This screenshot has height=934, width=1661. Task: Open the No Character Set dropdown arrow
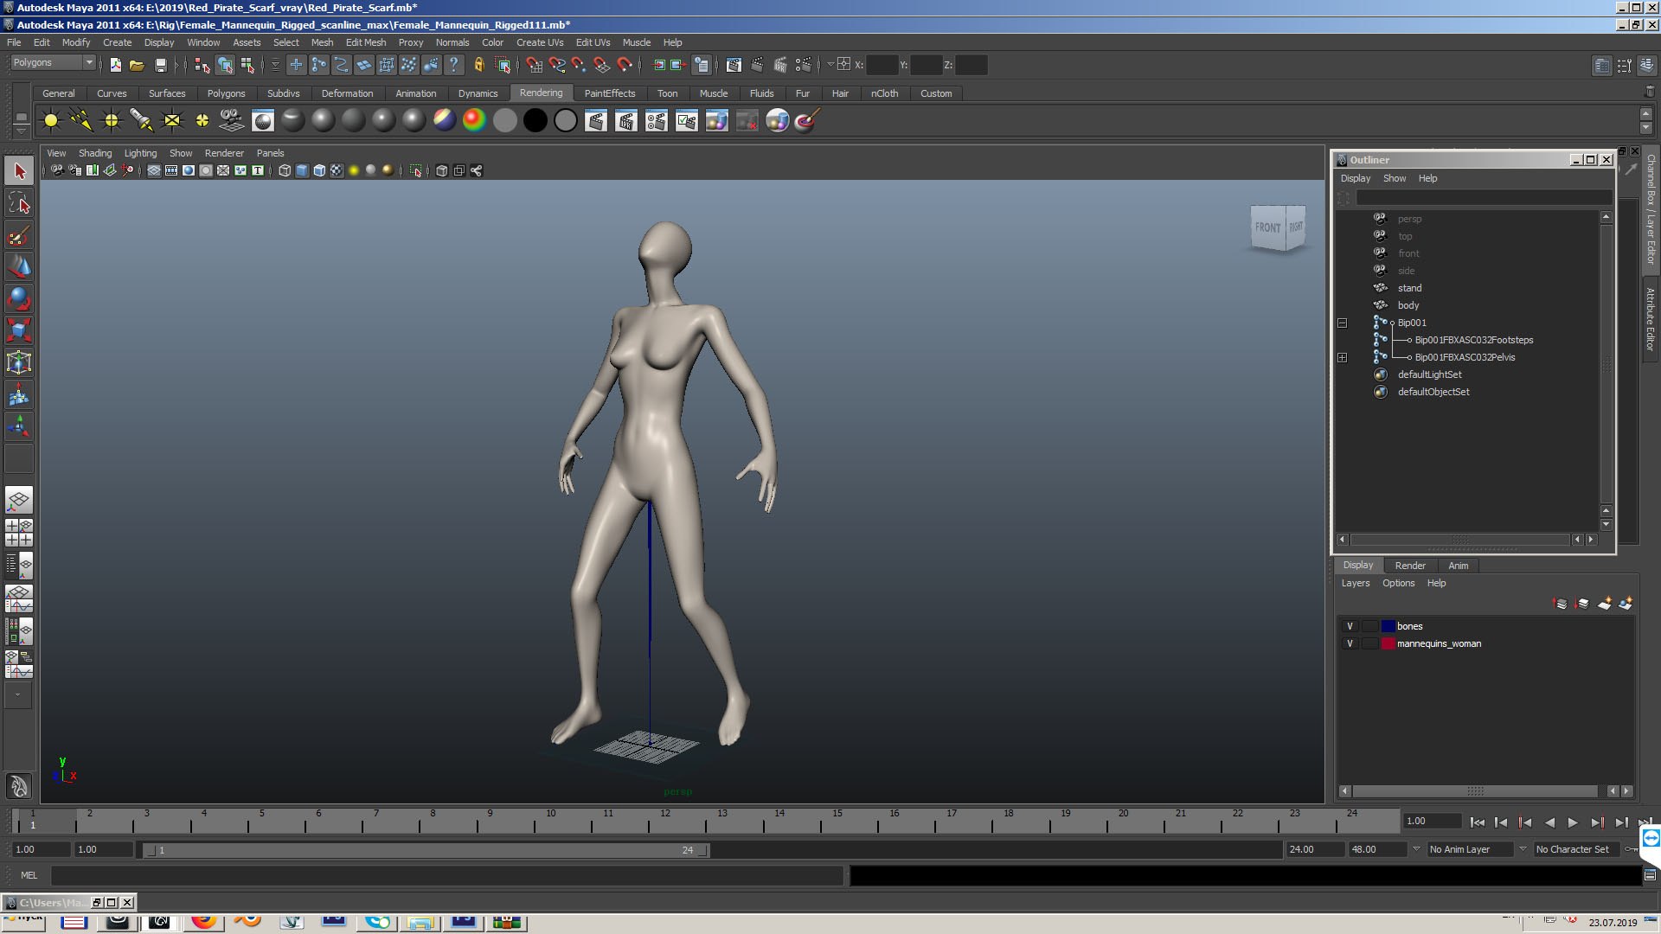[1523, 848]
